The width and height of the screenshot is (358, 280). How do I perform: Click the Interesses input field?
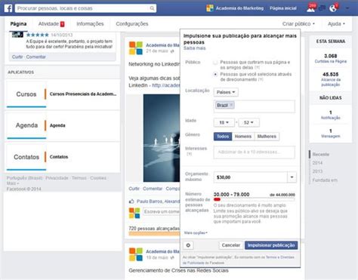pyautogui.click(x=254, y=152)
